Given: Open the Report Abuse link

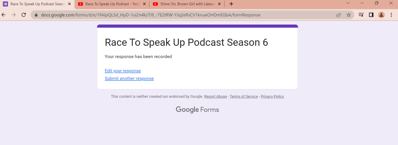Looking at the screenshot, I should [215, 96].
